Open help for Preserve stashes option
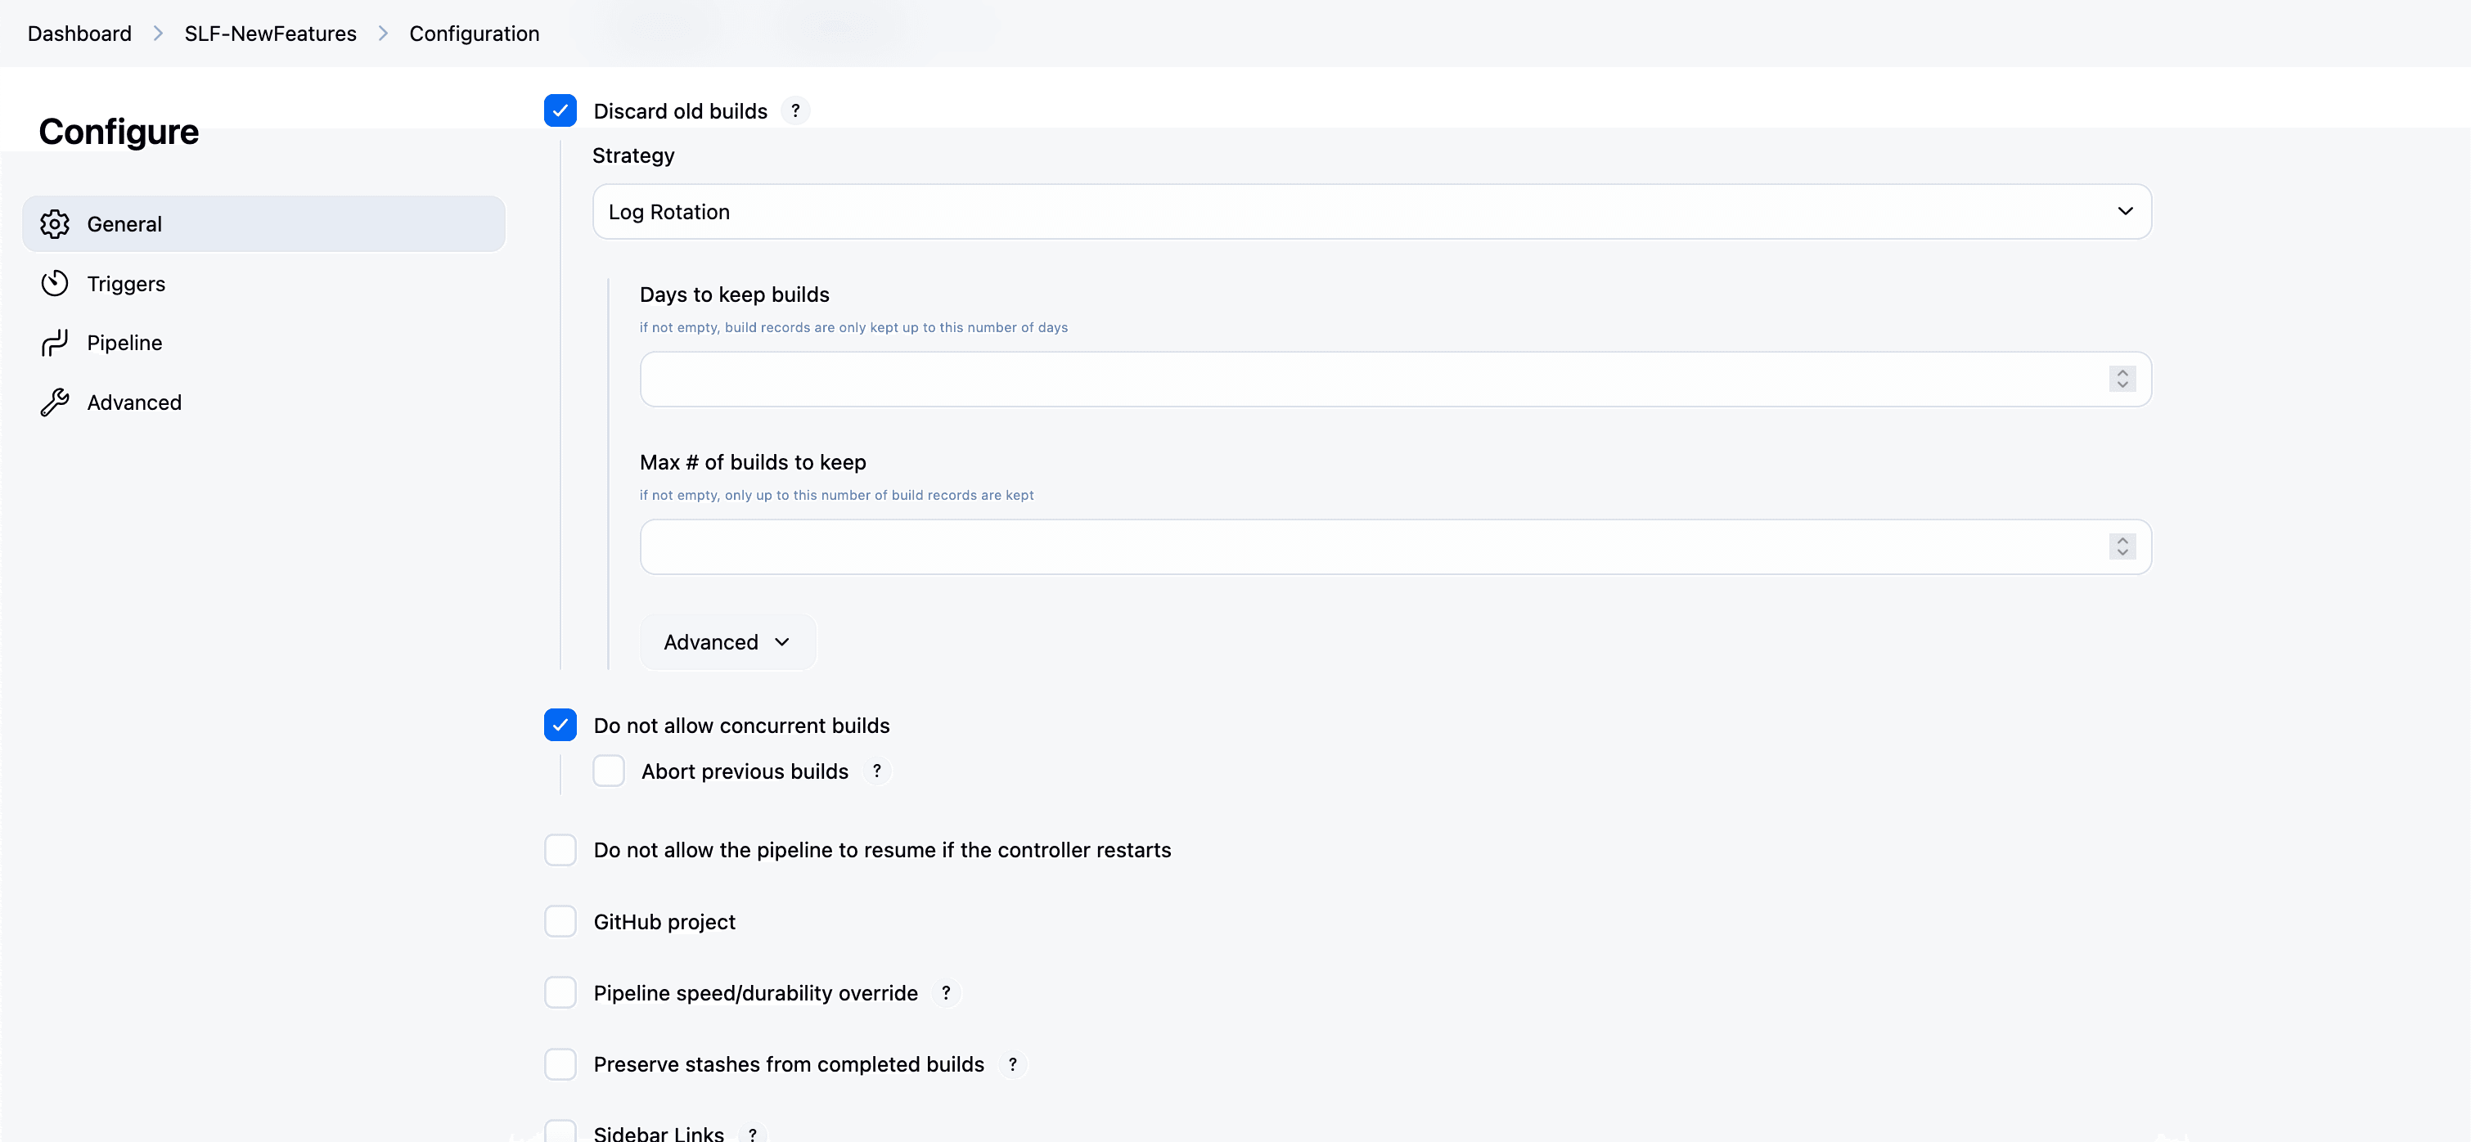This screenshot has width=2471, height=1142. tap(1012, 1065)
